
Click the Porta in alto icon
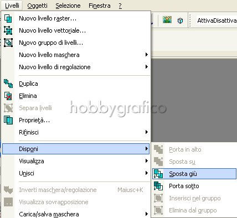coord(158,149)
